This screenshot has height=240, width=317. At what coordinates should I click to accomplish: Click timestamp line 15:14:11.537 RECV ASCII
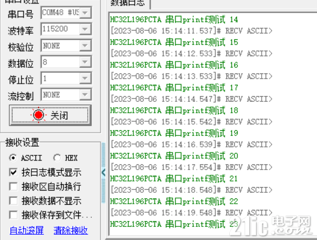point(192,31)
